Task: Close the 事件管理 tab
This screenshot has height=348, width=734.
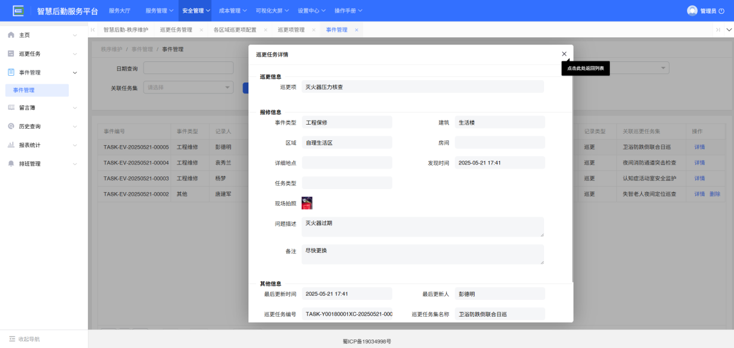Action: coord(356,30)
